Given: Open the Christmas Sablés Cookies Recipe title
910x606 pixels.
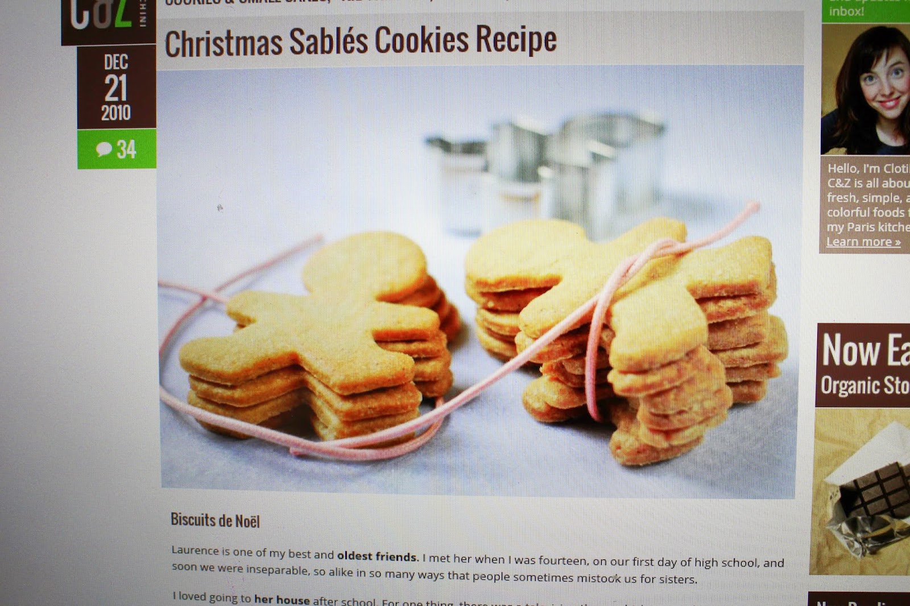Looking at the screenshot, I should coord(361,41).
